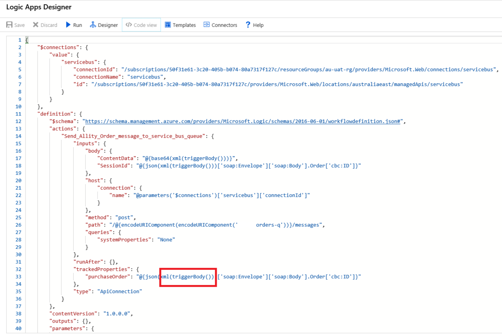The width and height of the screenshot is (502, 336).
Task: Click the trackedProperties property on line 32
Action: (101, 269)
